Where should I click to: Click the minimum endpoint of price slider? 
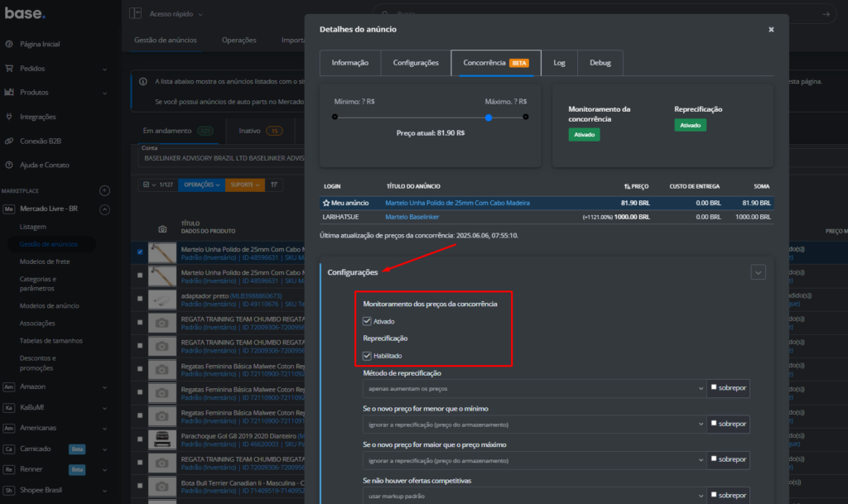pyautogui.click(x=335, y=118)
